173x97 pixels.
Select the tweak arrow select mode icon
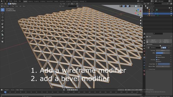[x=6, y=4]
